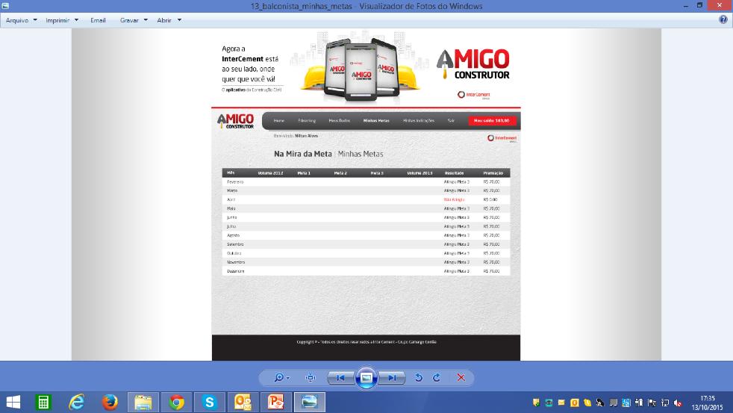Expand the Abrir dropdown arrow

[179, 20]
